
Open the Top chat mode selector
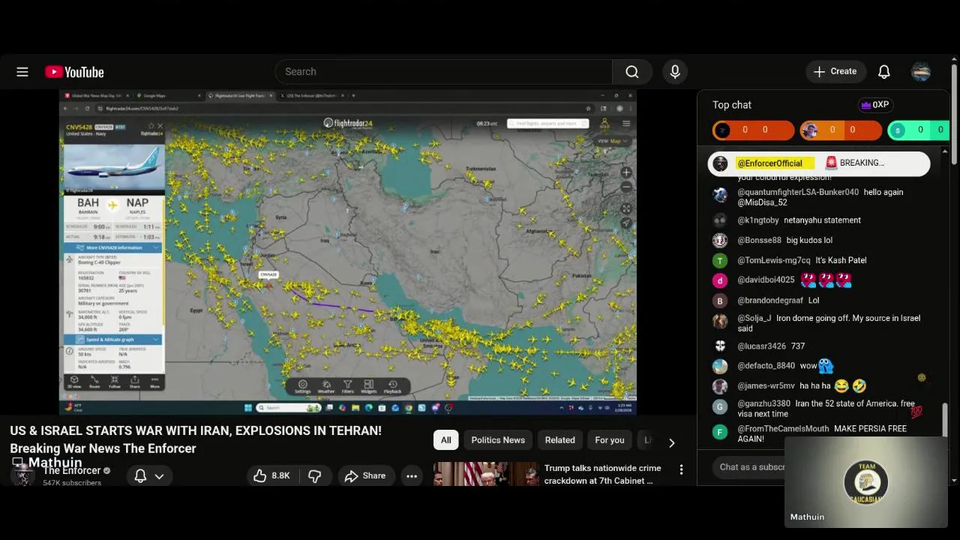(732, 105)
